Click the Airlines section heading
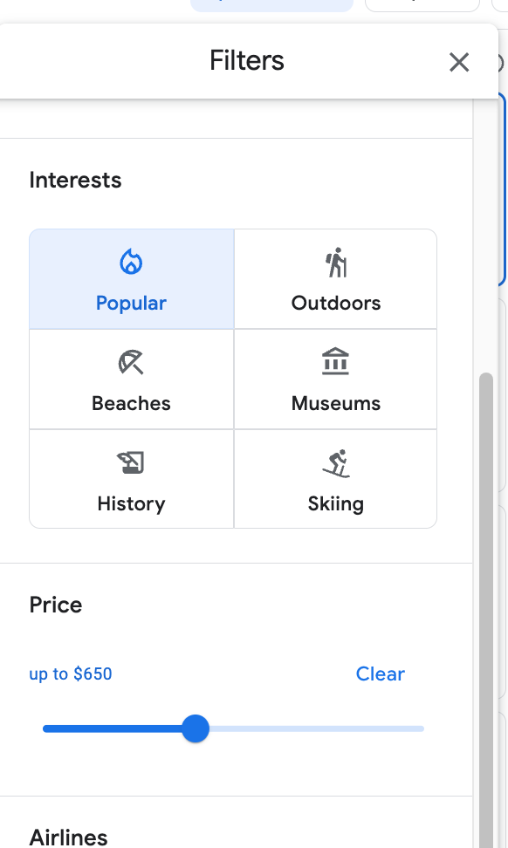This screenshot has width=508, height=848. coord(68,837)
